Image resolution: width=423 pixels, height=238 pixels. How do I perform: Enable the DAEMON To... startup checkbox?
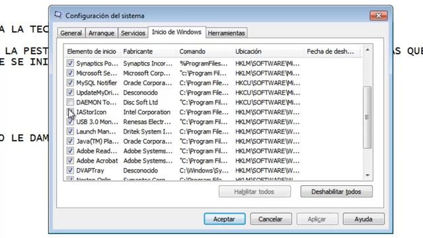(x=70, y=102)
